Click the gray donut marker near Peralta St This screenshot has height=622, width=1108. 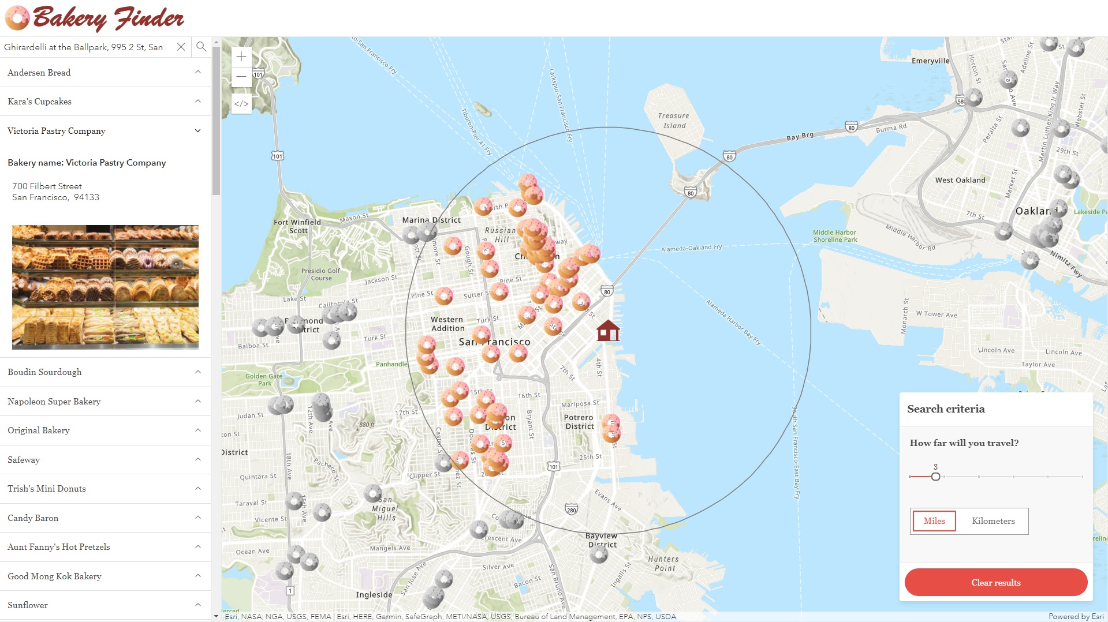[1021, 128]
